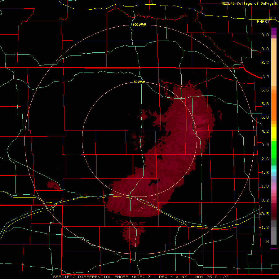Click the 5.0 color scale value

[265, 117]
